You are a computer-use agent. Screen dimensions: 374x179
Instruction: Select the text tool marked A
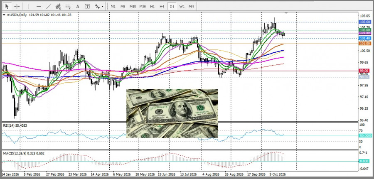click(78, 6)
